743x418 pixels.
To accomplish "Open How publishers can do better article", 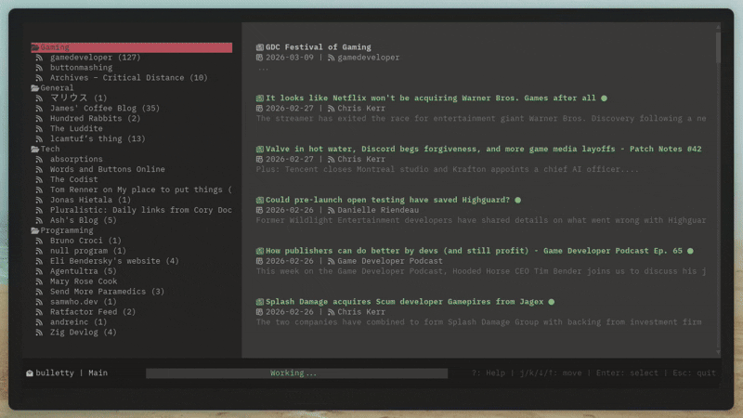I will pyautogui.click(x=474, y=251).
